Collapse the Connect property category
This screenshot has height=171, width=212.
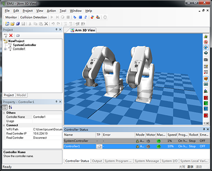pyautogui.click(x=4, y=125)
